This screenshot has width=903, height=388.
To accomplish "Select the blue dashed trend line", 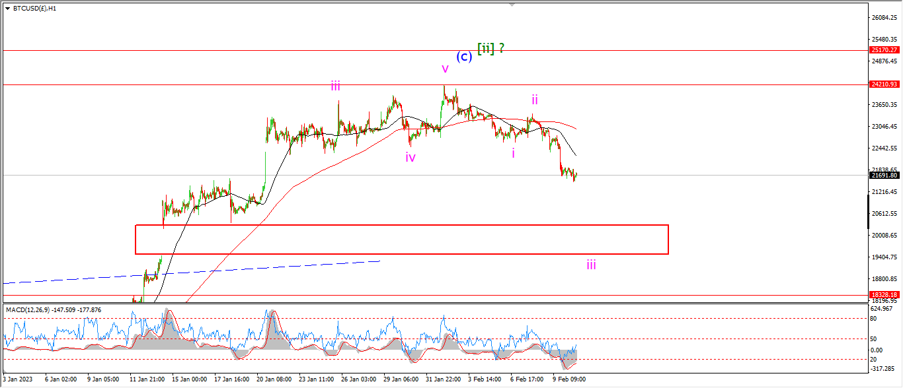I will pyautogui.click(x=192, y=272).
